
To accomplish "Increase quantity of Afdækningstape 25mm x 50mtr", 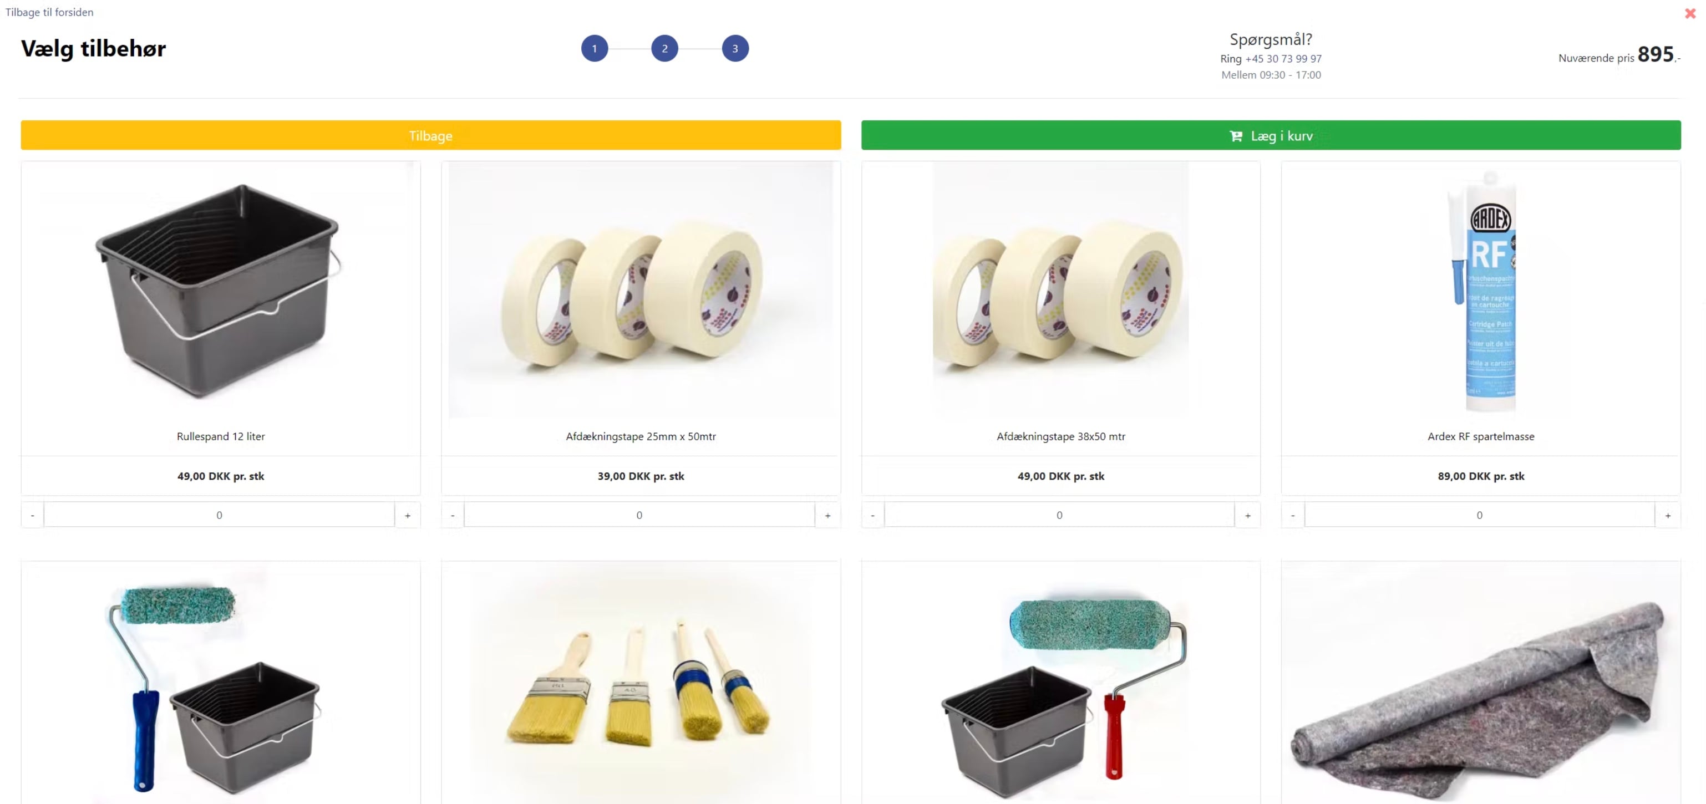I will (827, 515).
